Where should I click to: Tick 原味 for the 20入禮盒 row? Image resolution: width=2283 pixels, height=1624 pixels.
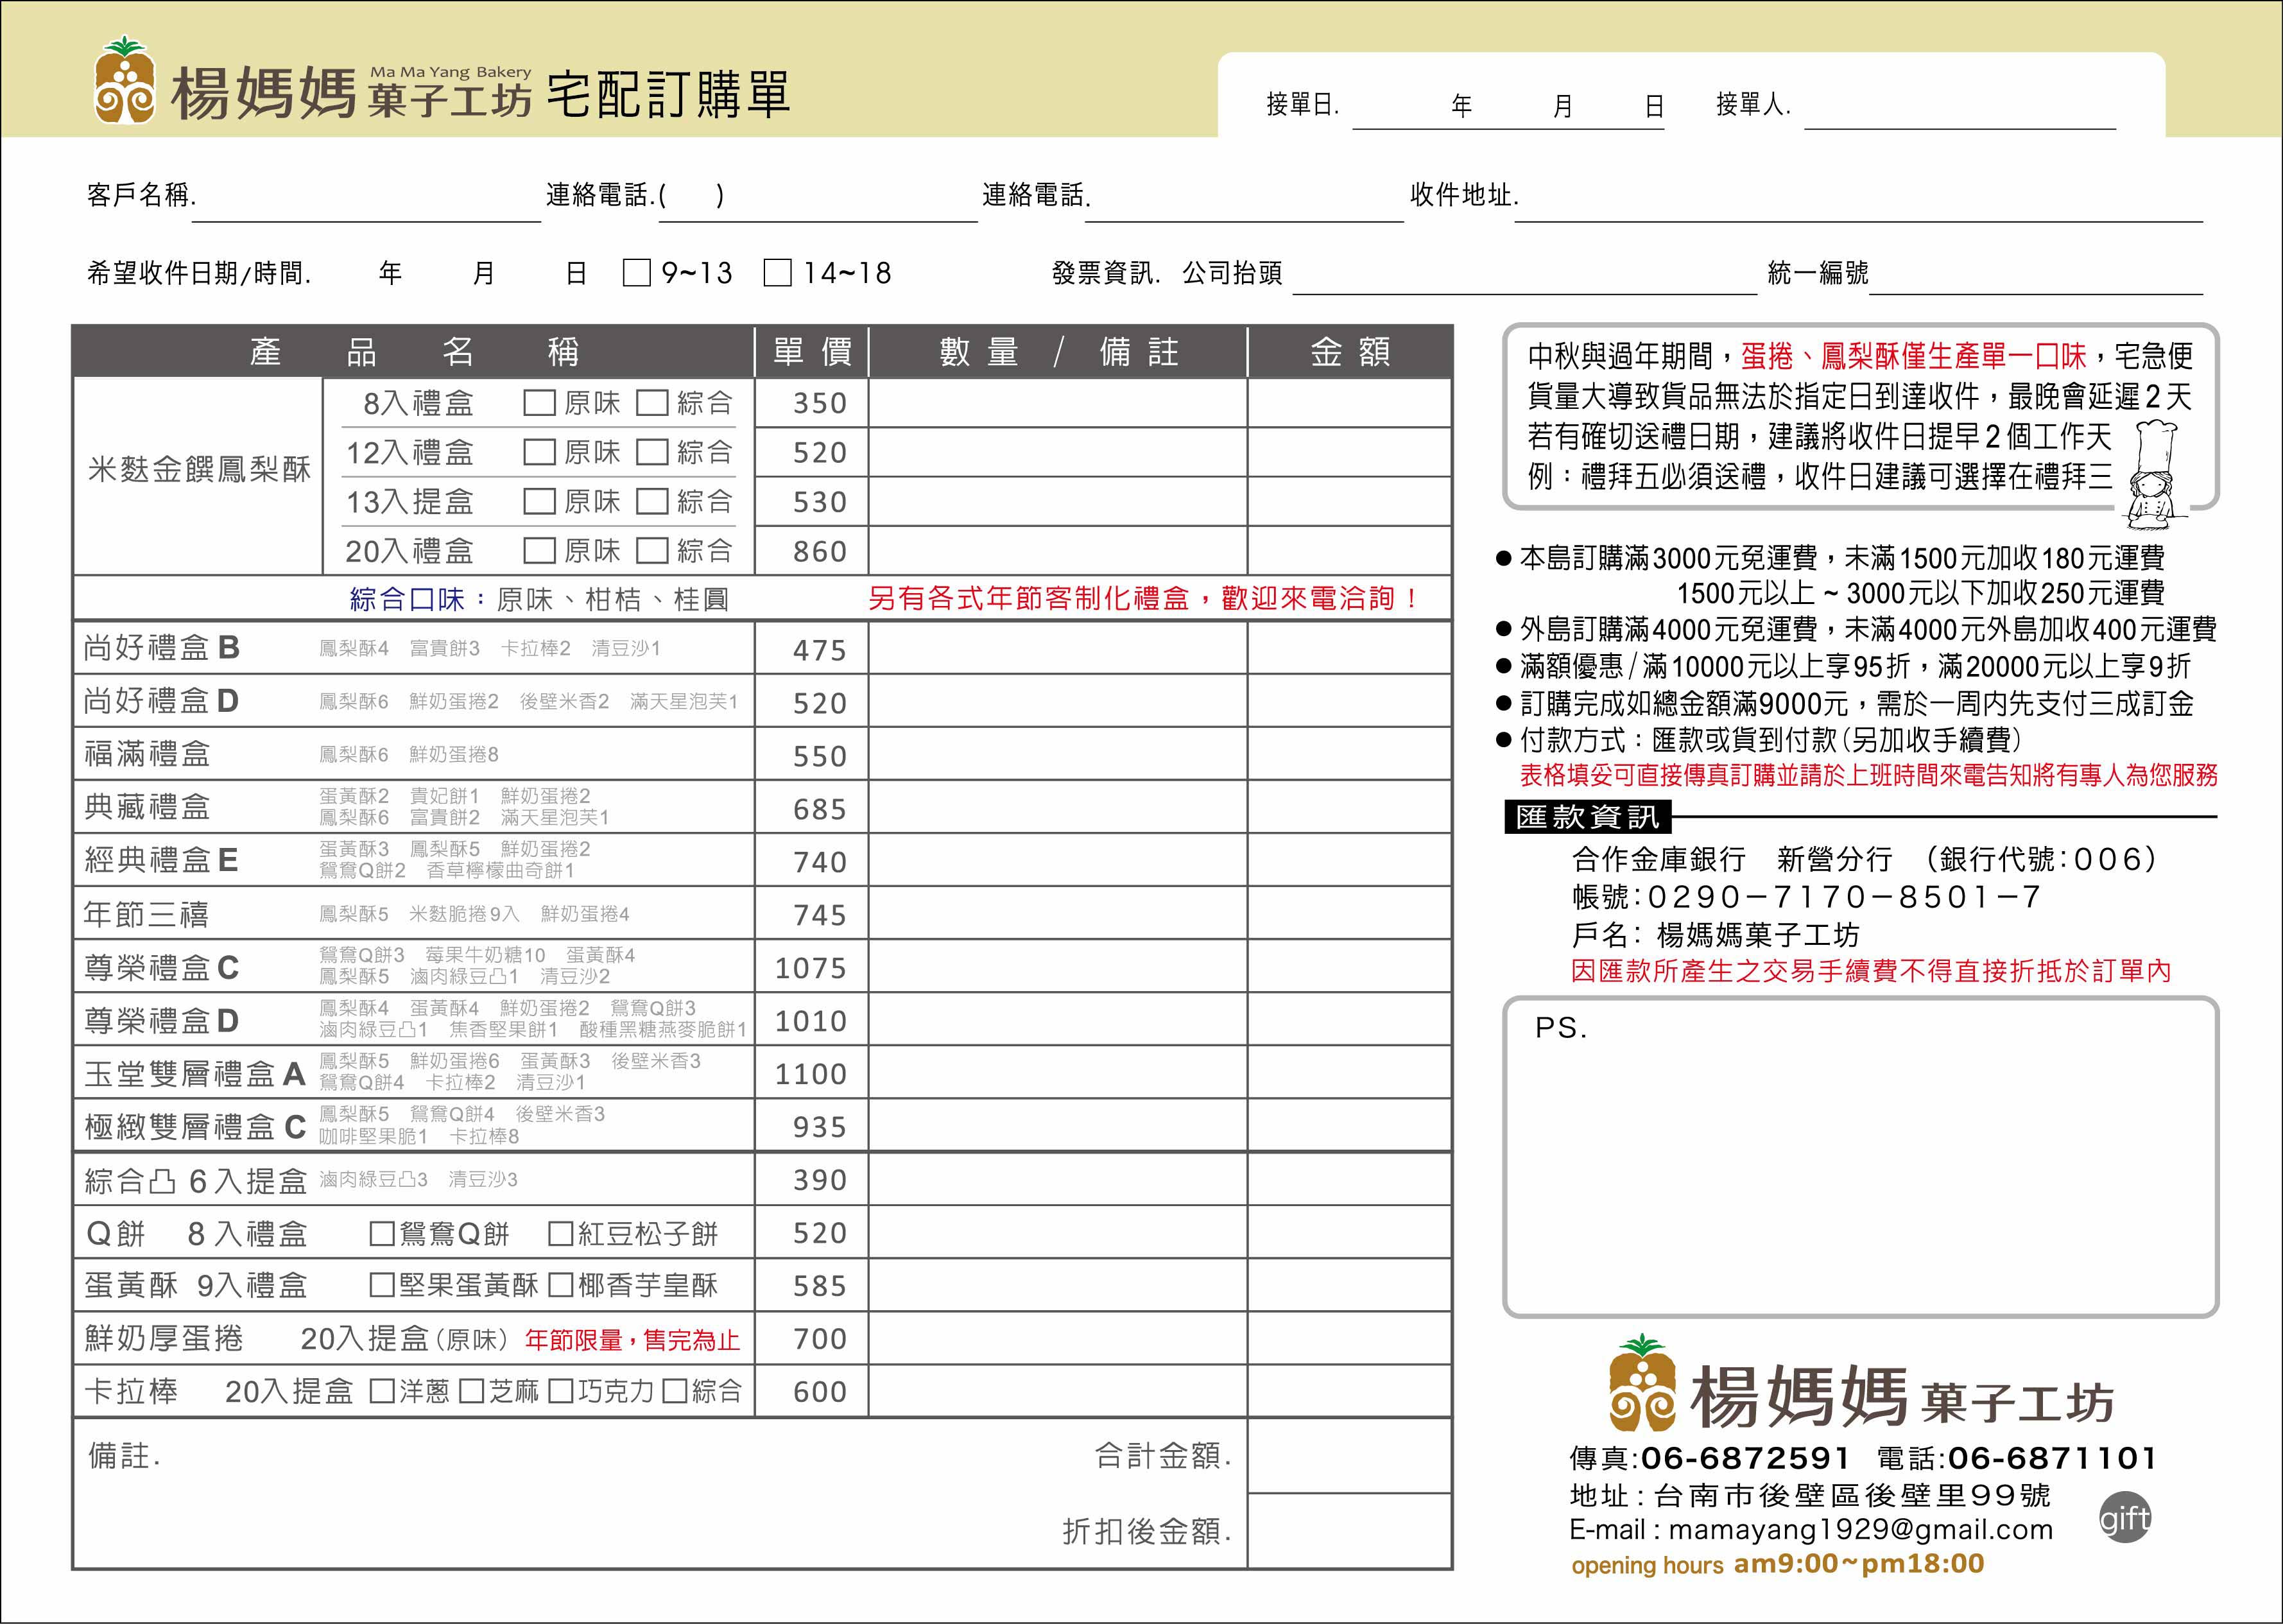click(x=539, y=550)
